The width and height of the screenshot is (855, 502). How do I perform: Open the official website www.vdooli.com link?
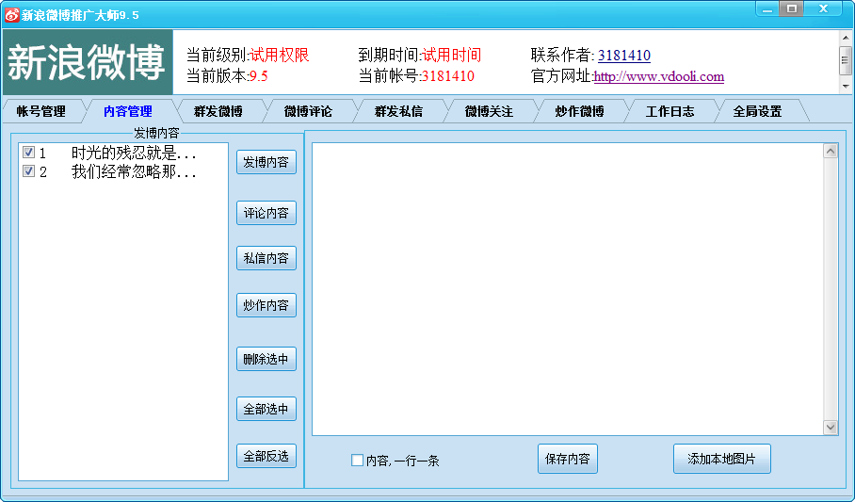click(659, 76)
